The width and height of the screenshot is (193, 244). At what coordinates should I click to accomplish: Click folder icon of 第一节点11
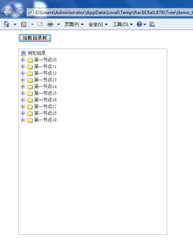coord(30,67)
